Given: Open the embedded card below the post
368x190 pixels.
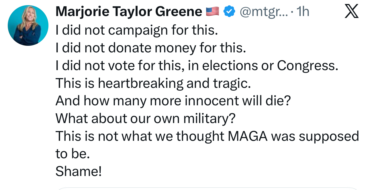Looking at the screenshot, I should [x=208, y=189].
